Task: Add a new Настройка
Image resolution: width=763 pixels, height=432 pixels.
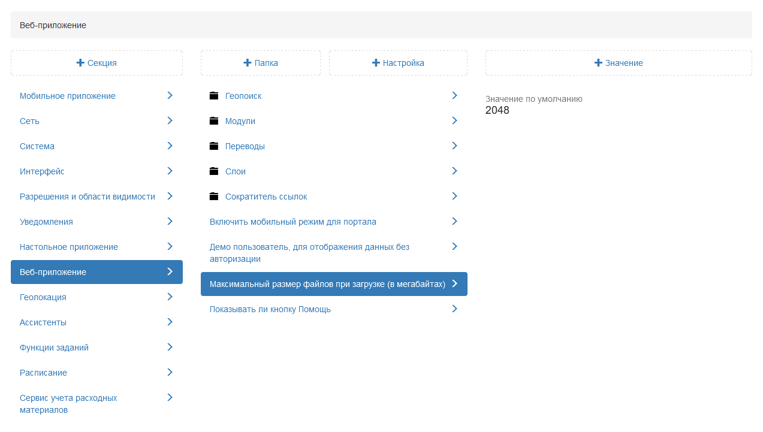Action: 398,63
